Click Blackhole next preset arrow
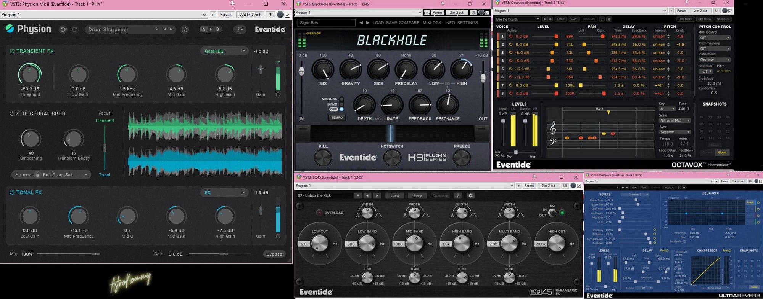 (x=368, y=23)
